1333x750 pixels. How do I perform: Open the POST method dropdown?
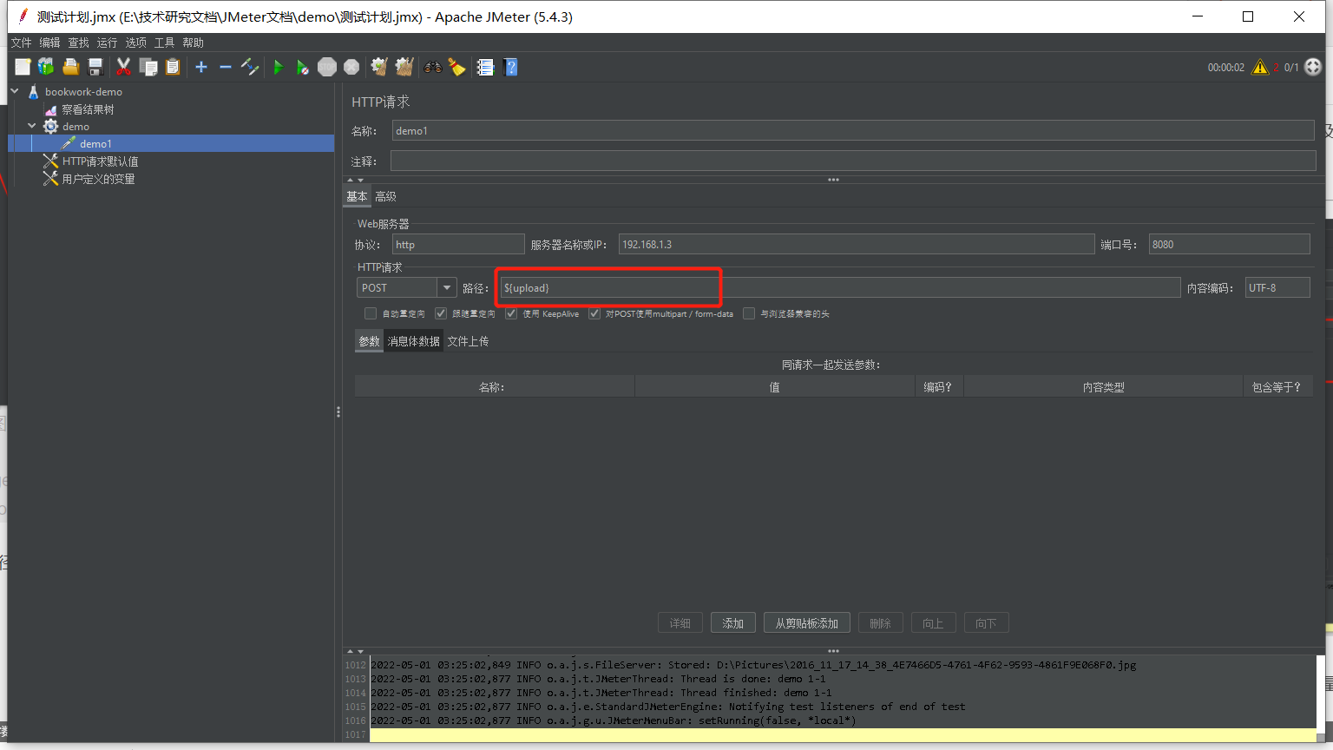[x=447, y=287]
